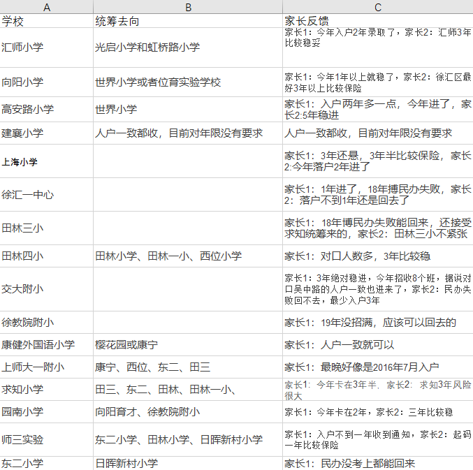Select the feedback cell mentioning 2016年7月入户
The height and width of the screenshot is (470, 473).
378,367
